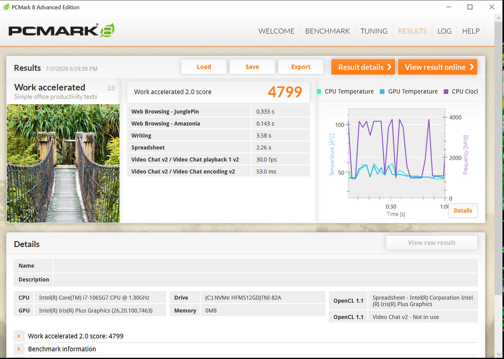Save the benchmark result
504x359 pixels.
252,67
